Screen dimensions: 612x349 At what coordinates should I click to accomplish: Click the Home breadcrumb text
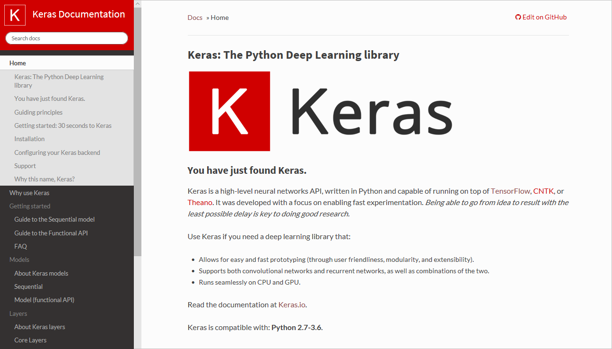219,18
